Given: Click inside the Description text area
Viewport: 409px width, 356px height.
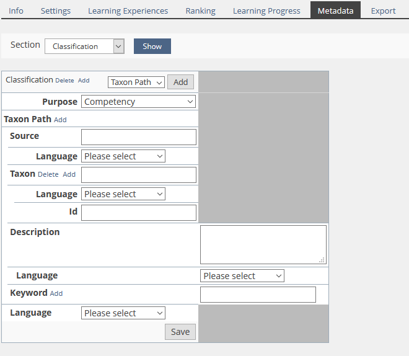Looking at the screenshot, I should (x=263, y=244).
